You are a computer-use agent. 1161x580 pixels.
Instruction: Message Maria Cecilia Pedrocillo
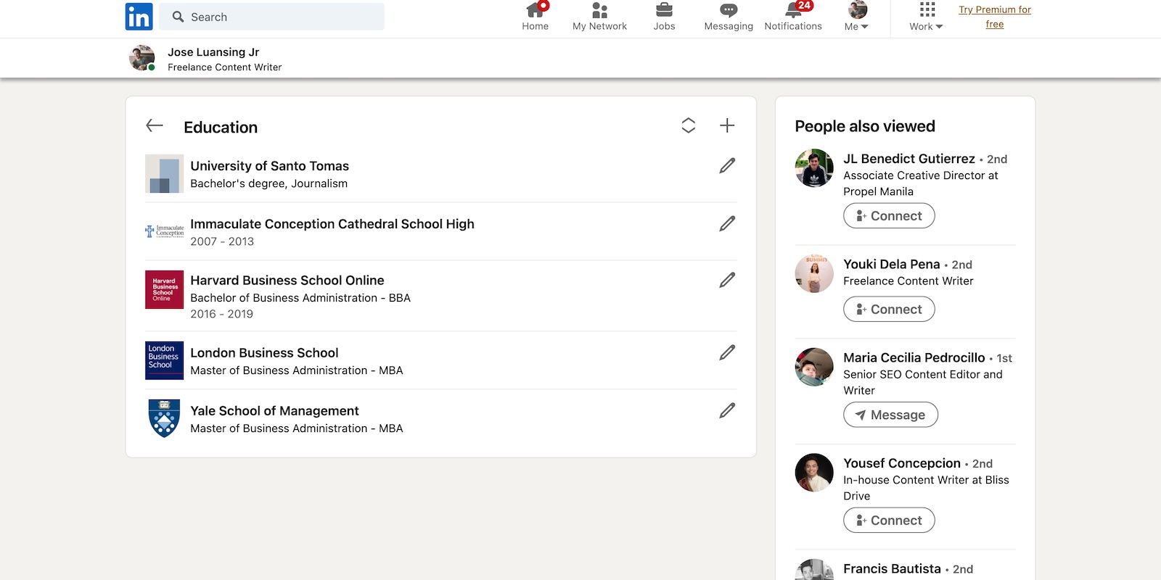pos(890,415)
